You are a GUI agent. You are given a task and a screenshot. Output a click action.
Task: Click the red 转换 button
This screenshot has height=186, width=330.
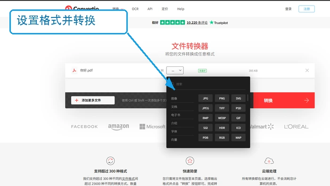[284, 100]
